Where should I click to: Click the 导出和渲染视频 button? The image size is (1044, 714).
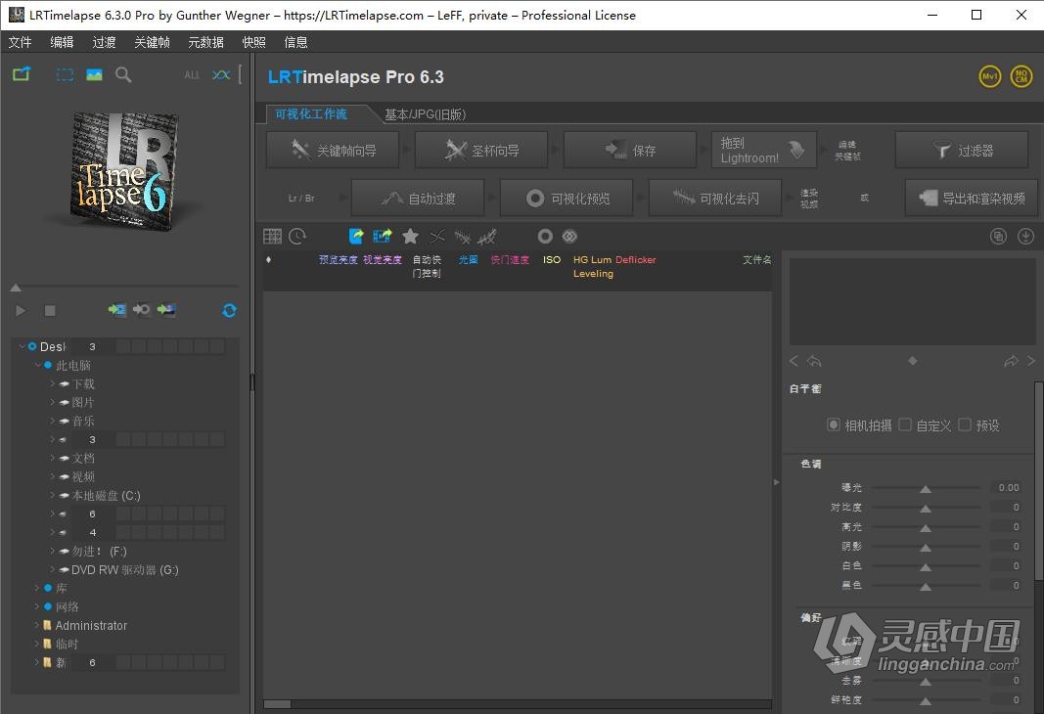[x=972, y=199]
